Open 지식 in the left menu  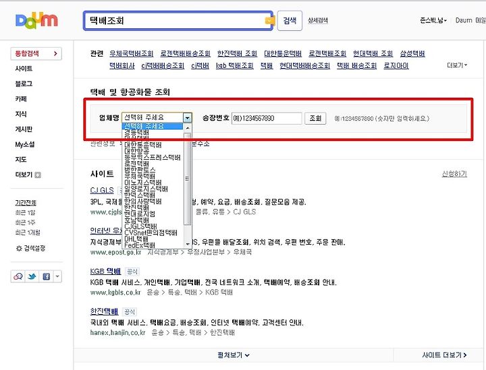point(21,114)
